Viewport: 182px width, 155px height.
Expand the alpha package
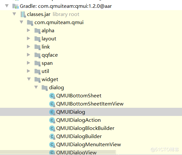[29, 30]
